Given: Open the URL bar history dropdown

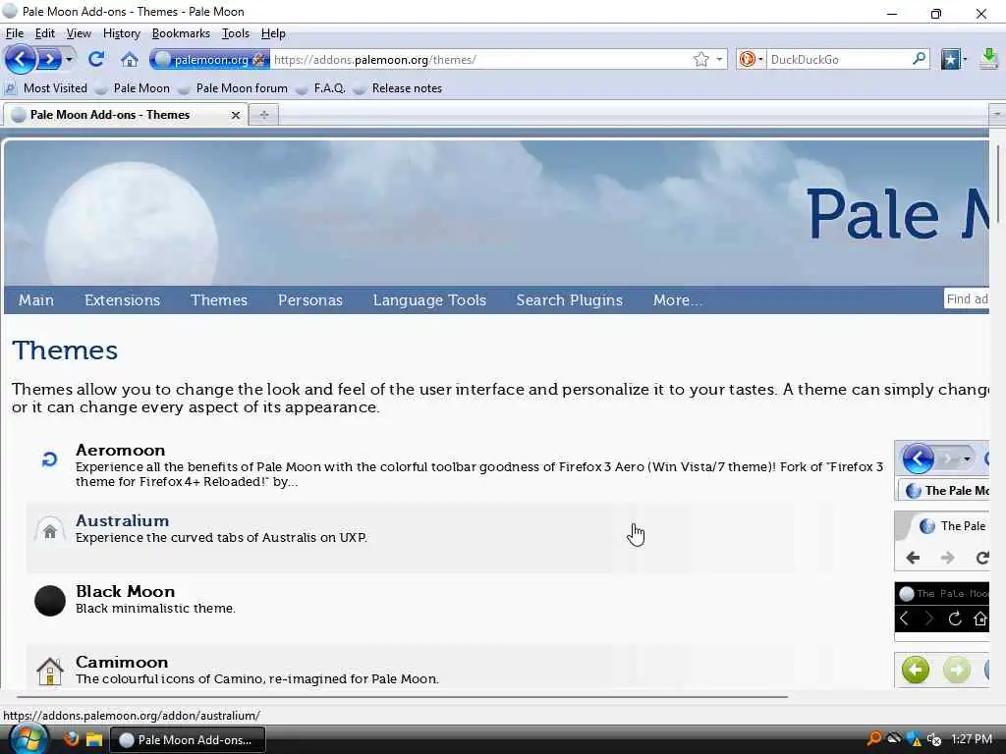Looking at the screenshot, I should coord(719,60).
